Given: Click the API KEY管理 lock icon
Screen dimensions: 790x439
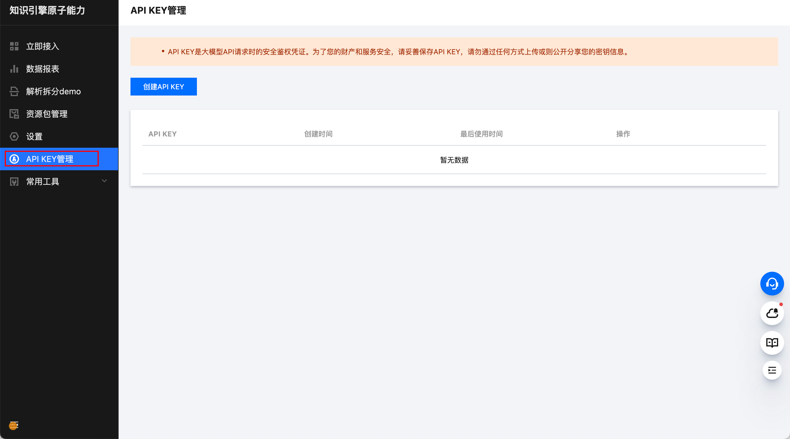Looking at the screenshot, I should coord(14,159).
